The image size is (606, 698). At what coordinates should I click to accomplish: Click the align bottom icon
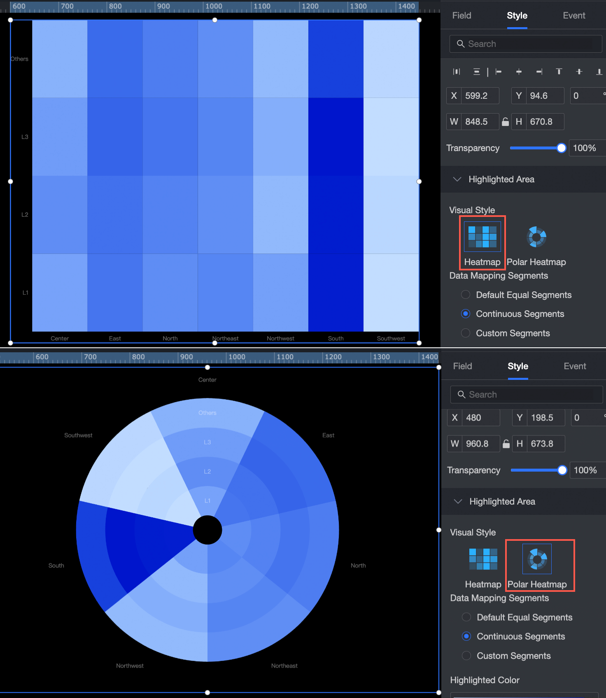tap(599, 72)
